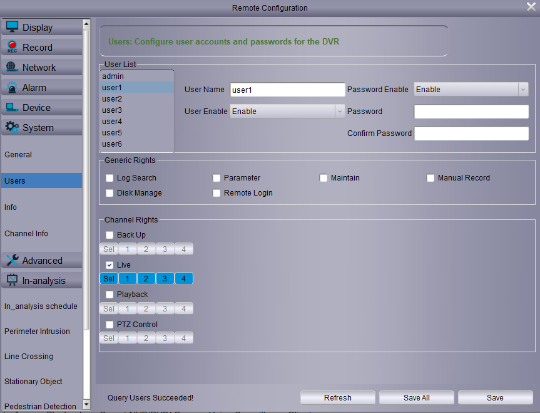The image size is (540, 413).
Task: Click the System gears icon
Action: [12, 127]
